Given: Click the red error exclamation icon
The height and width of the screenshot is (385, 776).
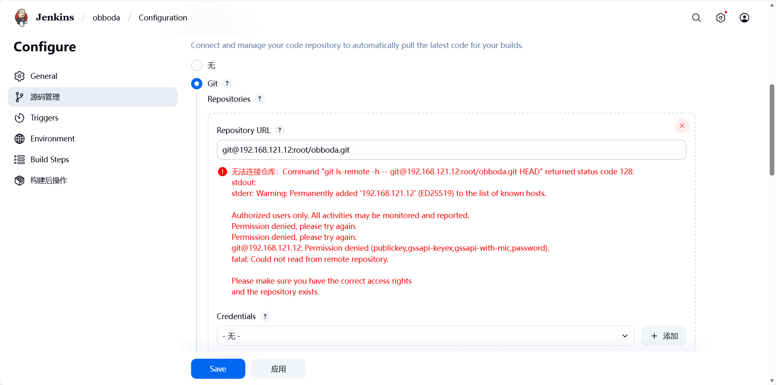Looking at the screenshot, I should point(222,171).
